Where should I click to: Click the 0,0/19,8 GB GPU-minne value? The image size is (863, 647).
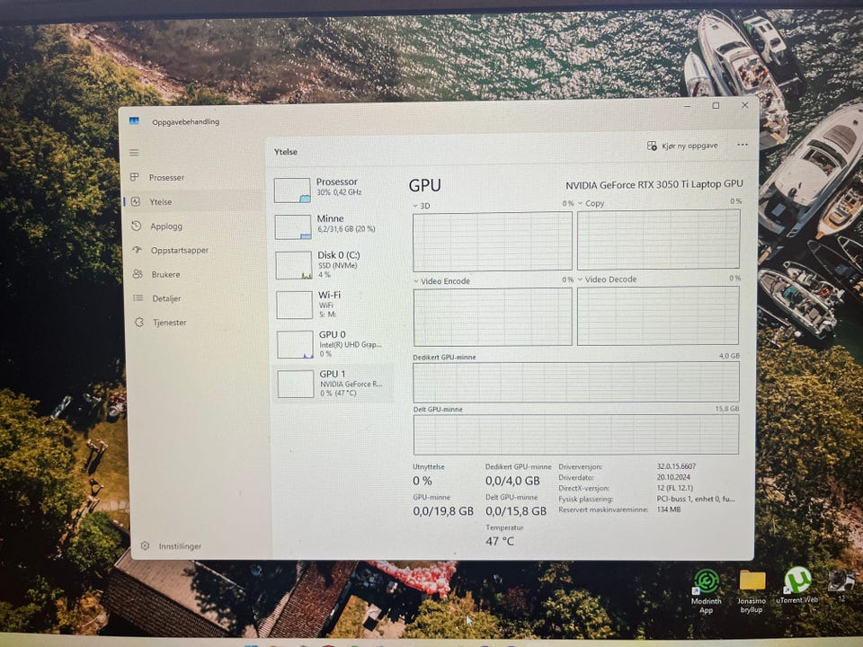[443, 511]
